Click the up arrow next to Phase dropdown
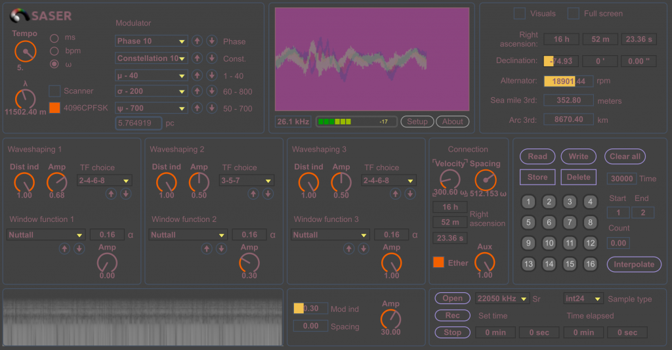The height and width of the screenshot is (350, 672). [x=197, y=41]
